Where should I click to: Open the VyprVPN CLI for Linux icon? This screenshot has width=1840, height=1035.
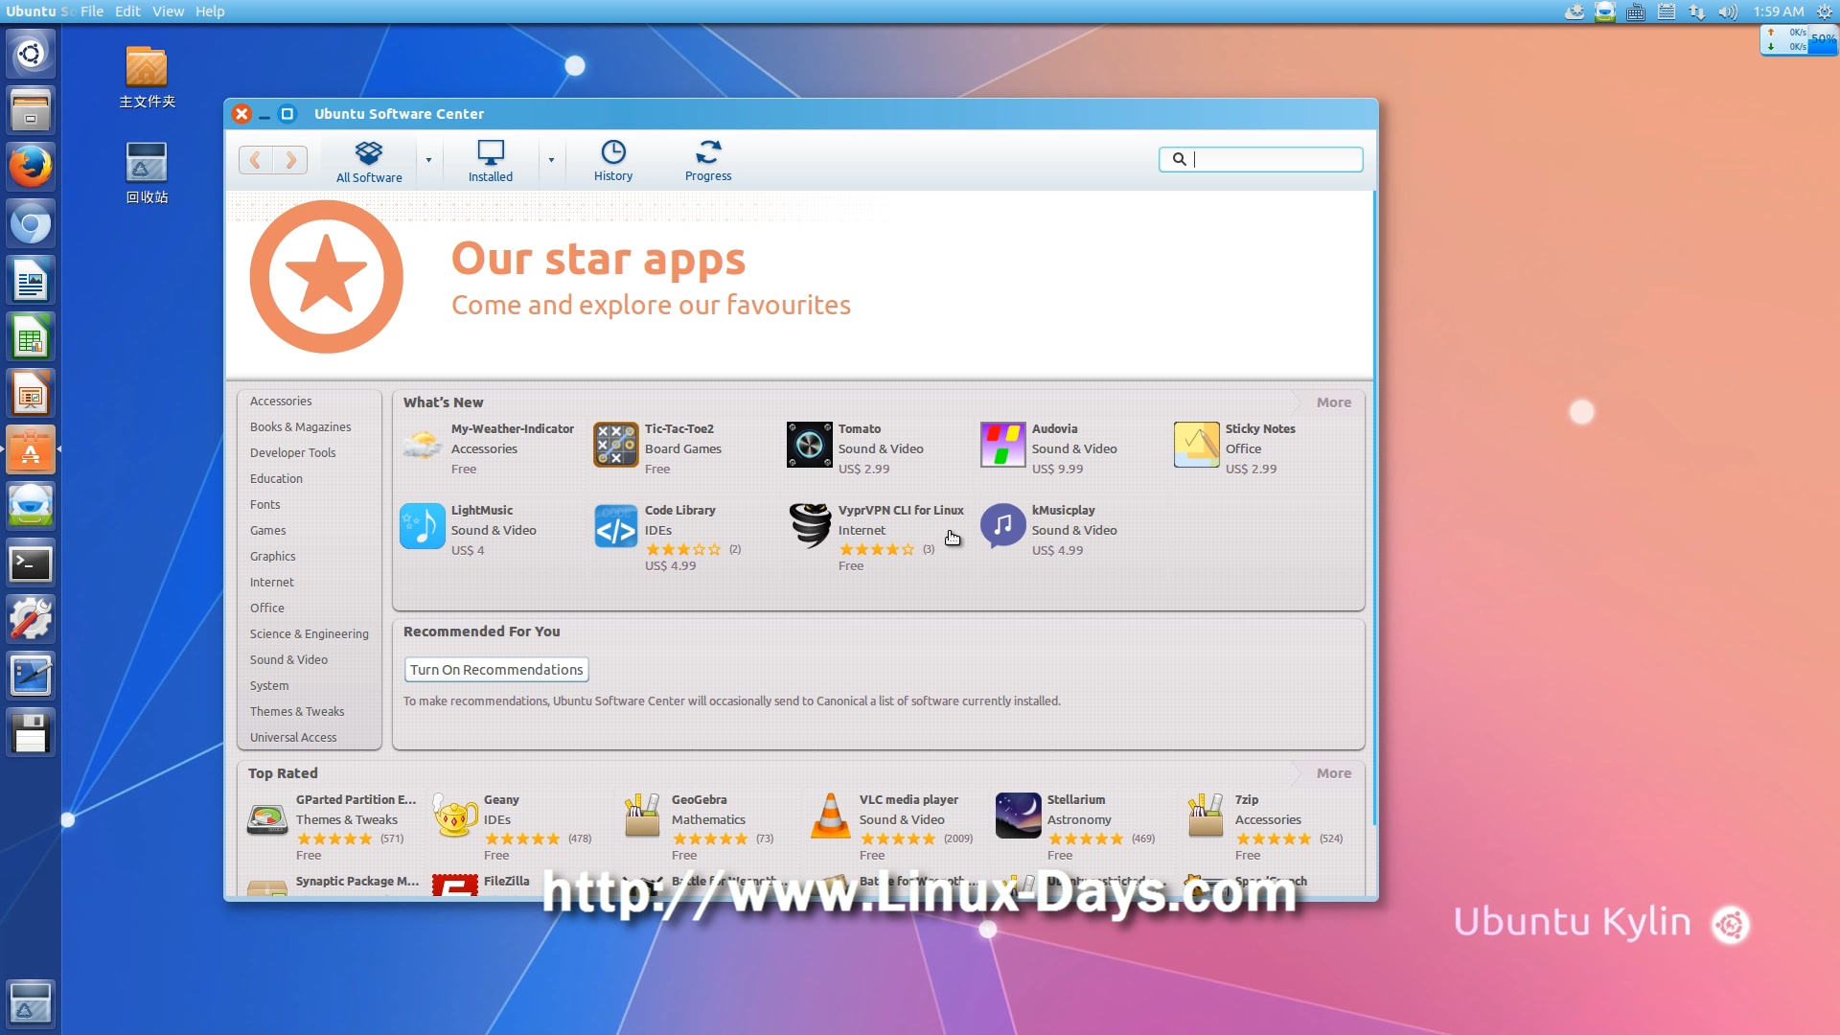(810, 526)
